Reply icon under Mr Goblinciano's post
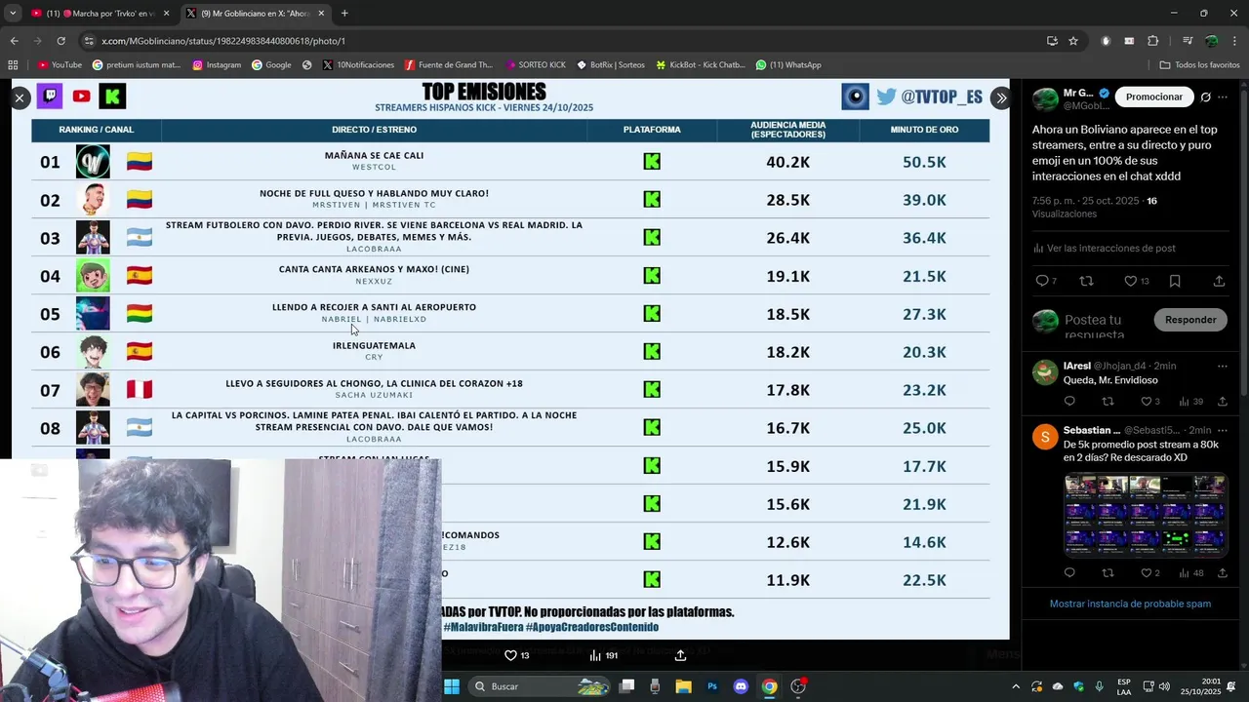 [1042, 281]
